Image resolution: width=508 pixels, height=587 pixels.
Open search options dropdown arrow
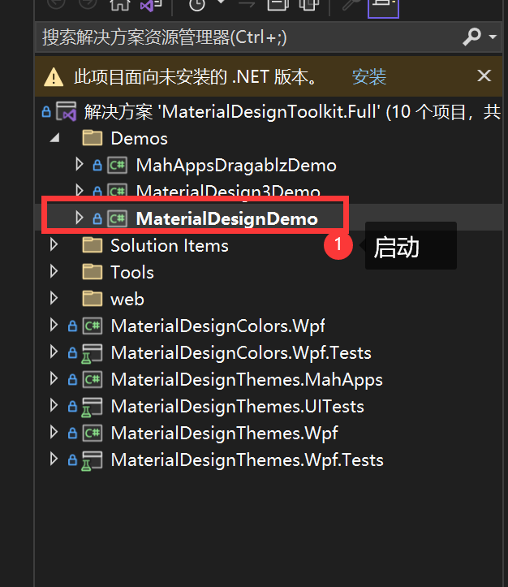pos(493,37)
